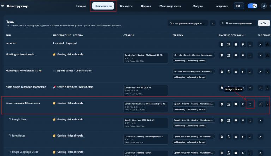The width and height of the screenshot is (271, 156).
Task: Open the chart icon in Single-Language Monobrands row
Action: click(229, 104)
